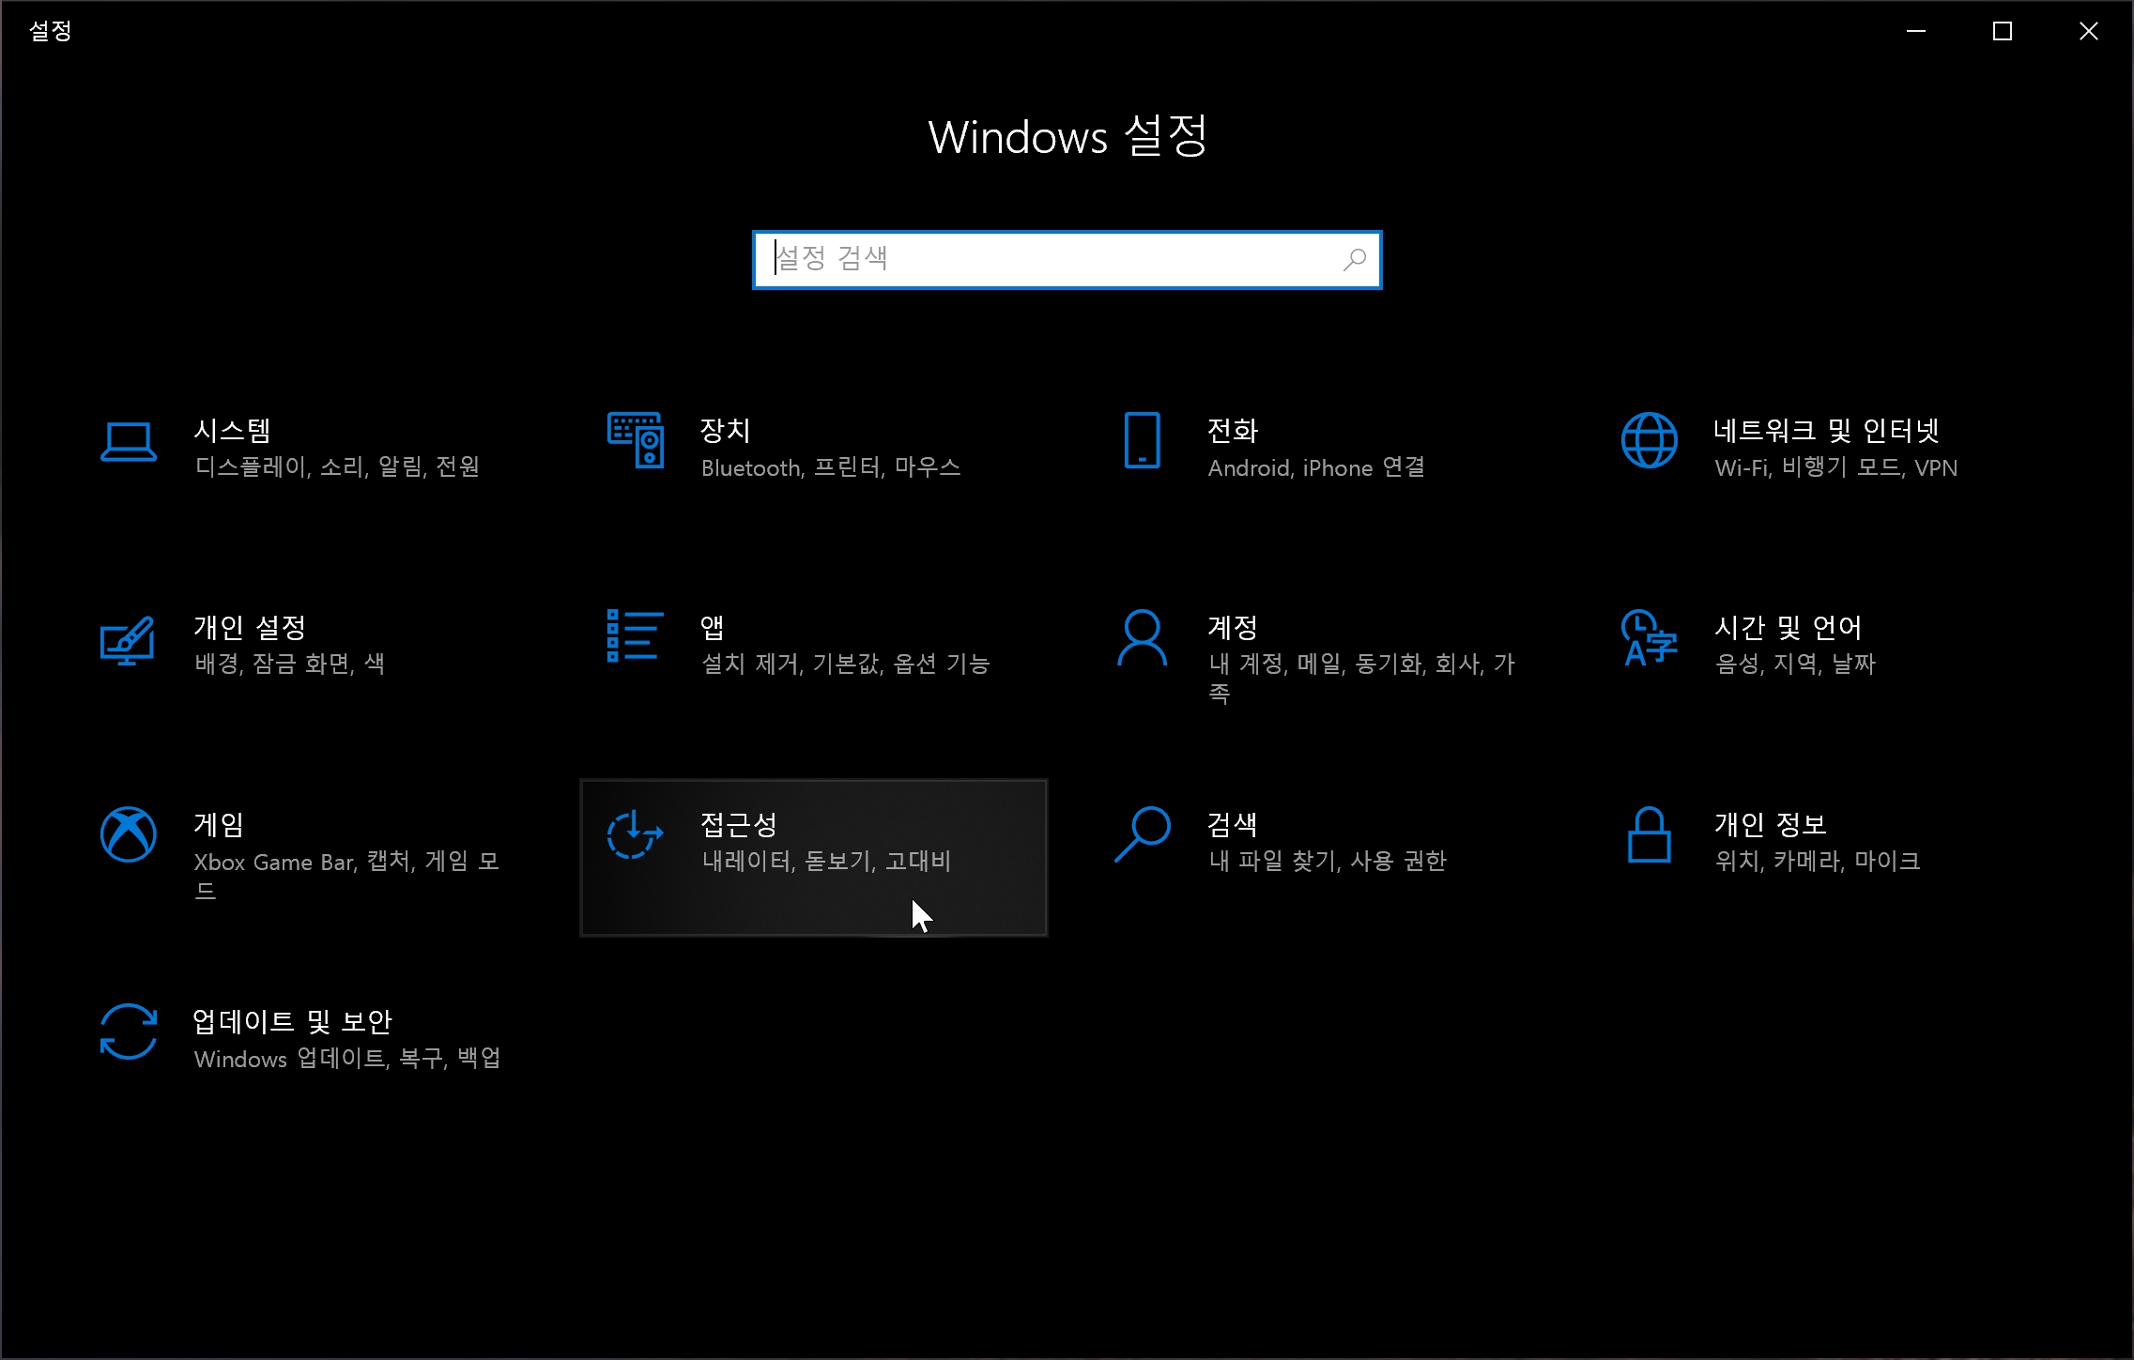Click the Phone (전화) icon
The image size is (2134, 1360).
(1142, 440)
